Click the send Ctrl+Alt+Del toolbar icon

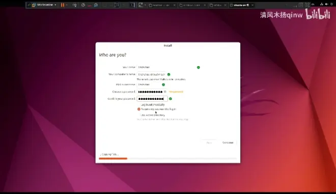click(x=74, y=5)
